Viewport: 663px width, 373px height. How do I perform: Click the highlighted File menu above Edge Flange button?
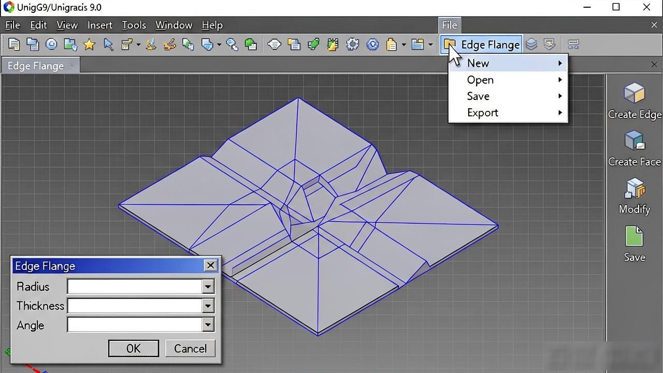coord(449,25)
